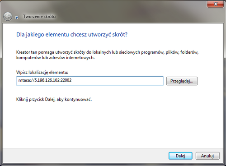Click the text 'Kliknij przycisk Dalej, aby kontynuować.'
The width and height of the screenshot is (226, 166).
click(54, 99)
